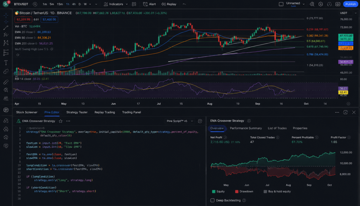Toggle the indicator legend visibility eye
The height and width of the screenshot is (206, 360).
coord(18,55)
